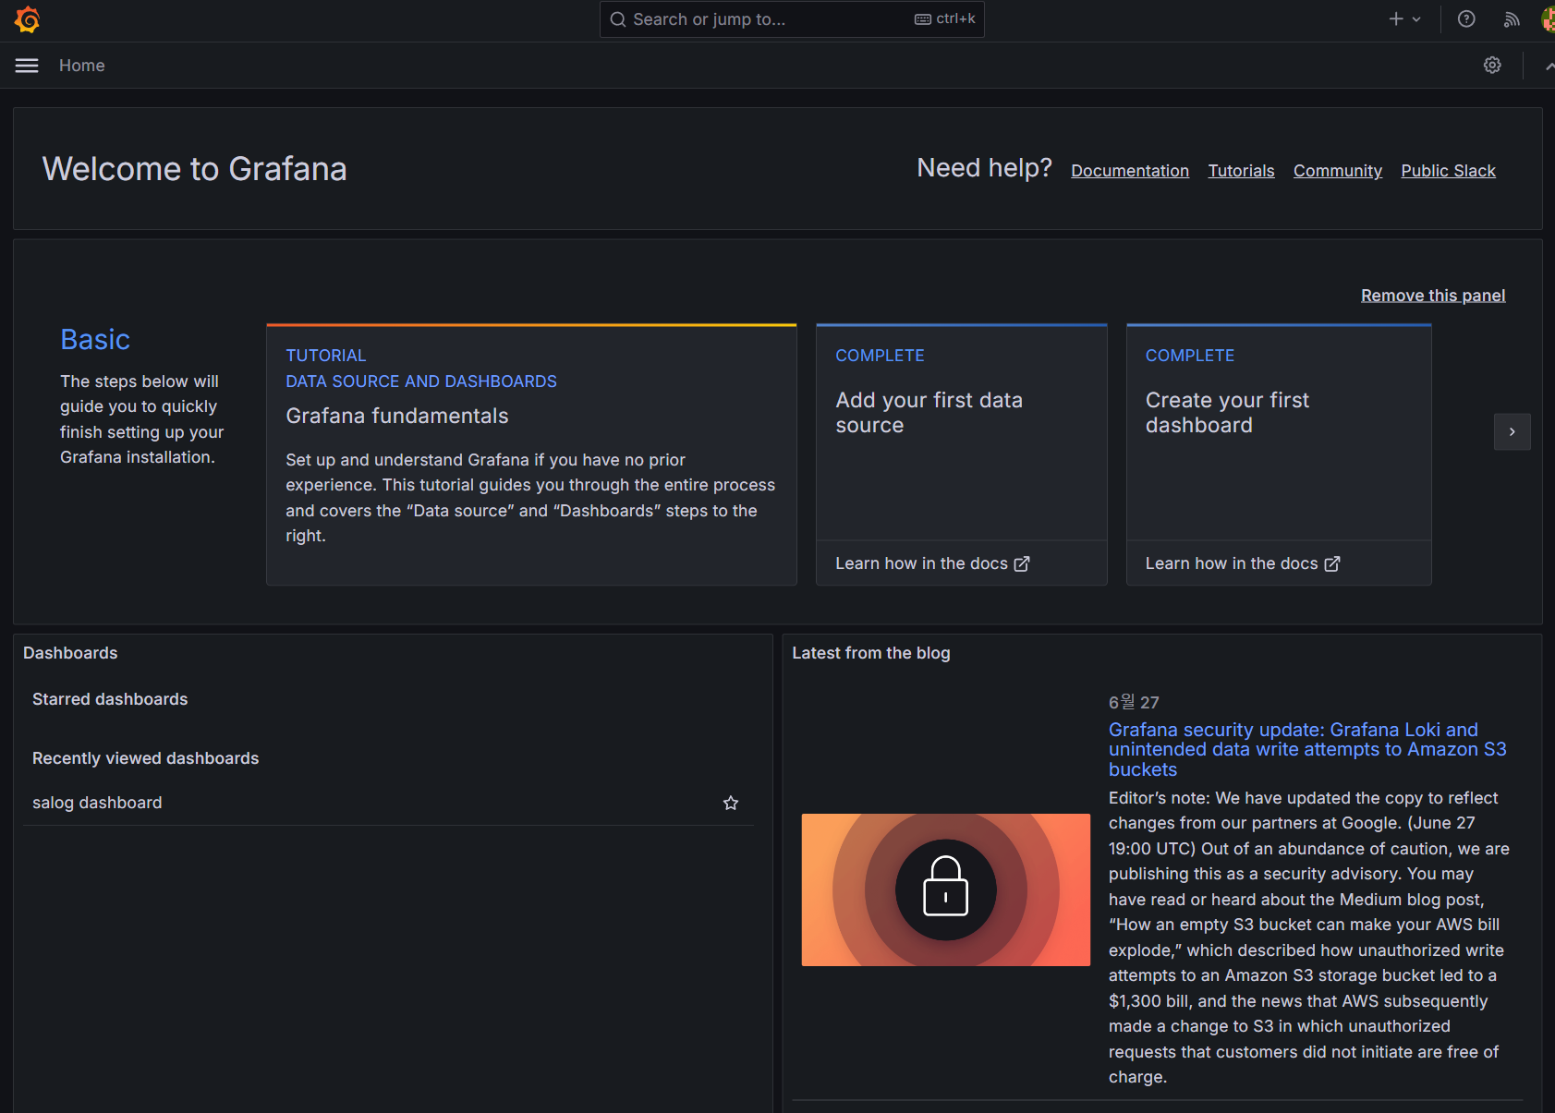Click the user avatar icon
Screen dimensions: 1555x1113
point(1549,19)
